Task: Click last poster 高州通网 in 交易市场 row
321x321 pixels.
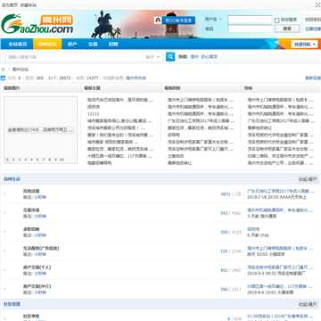Action: 268,216
